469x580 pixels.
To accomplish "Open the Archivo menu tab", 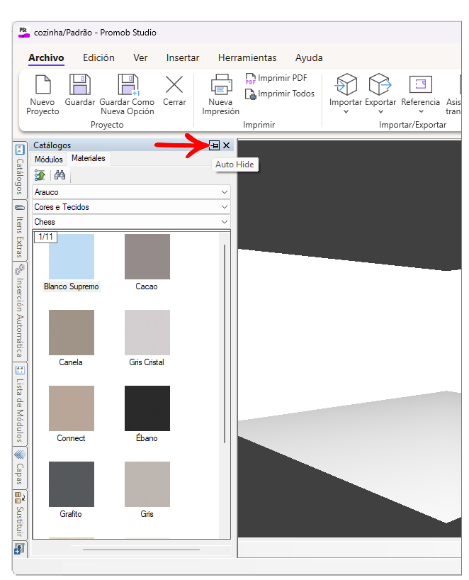I will [x=46, y=57].
